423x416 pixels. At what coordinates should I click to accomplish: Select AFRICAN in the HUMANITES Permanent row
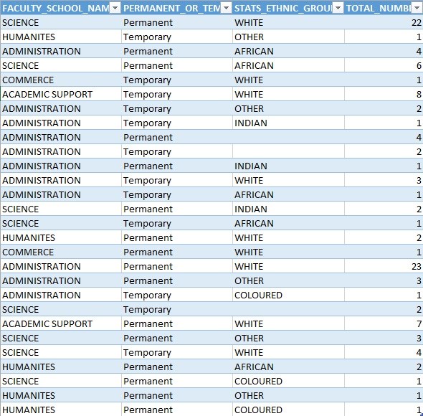(254, 367)
